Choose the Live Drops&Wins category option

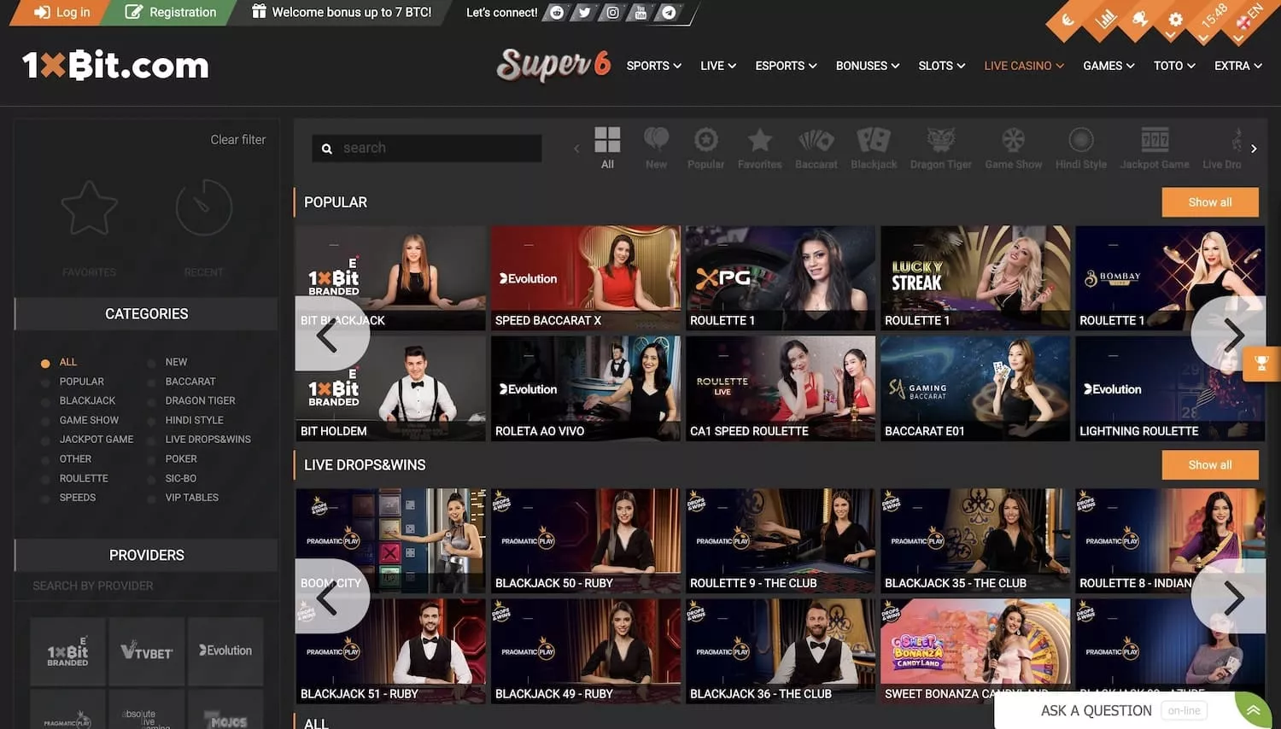point(208,440)
